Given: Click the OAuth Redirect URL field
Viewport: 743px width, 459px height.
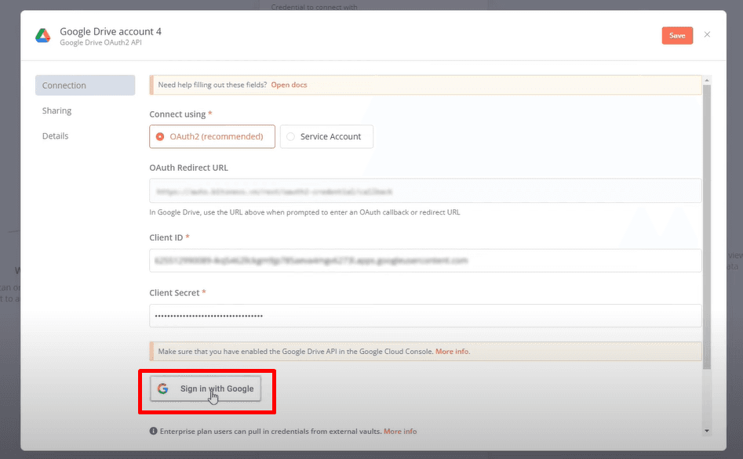Looking at the screenshot, I should [x=425, y=190].
